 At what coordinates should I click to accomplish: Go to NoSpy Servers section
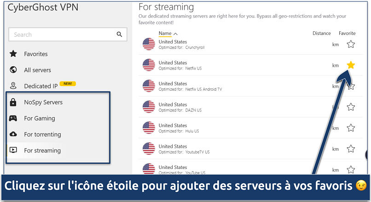[x=43, y=102]
